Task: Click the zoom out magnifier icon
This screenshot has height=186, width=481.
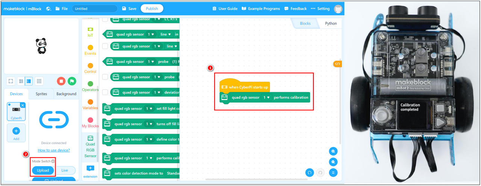Action: [333, 162]
